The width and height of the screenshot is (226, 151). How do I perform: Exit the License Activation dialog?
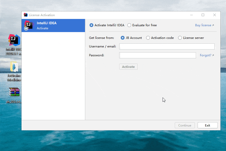click(x=207, y=125)
